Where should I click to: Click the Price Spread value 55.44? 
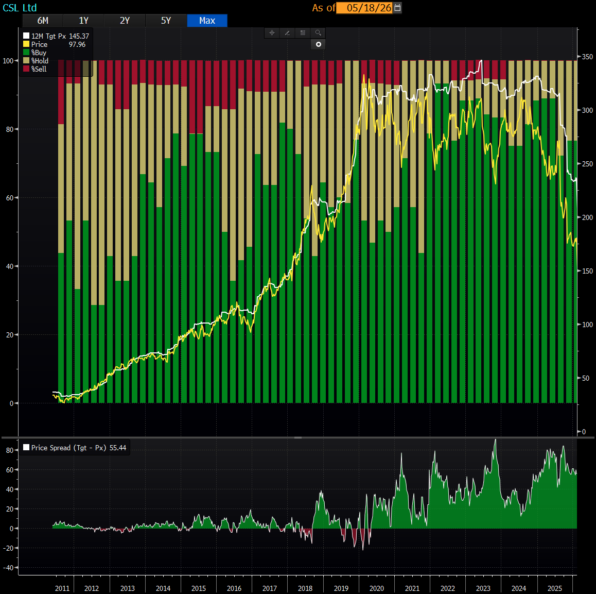[x=118, y=448]
